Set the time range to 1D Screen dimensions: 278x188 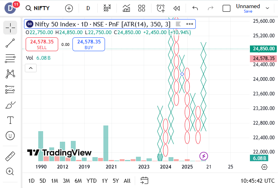coord(31,181)
